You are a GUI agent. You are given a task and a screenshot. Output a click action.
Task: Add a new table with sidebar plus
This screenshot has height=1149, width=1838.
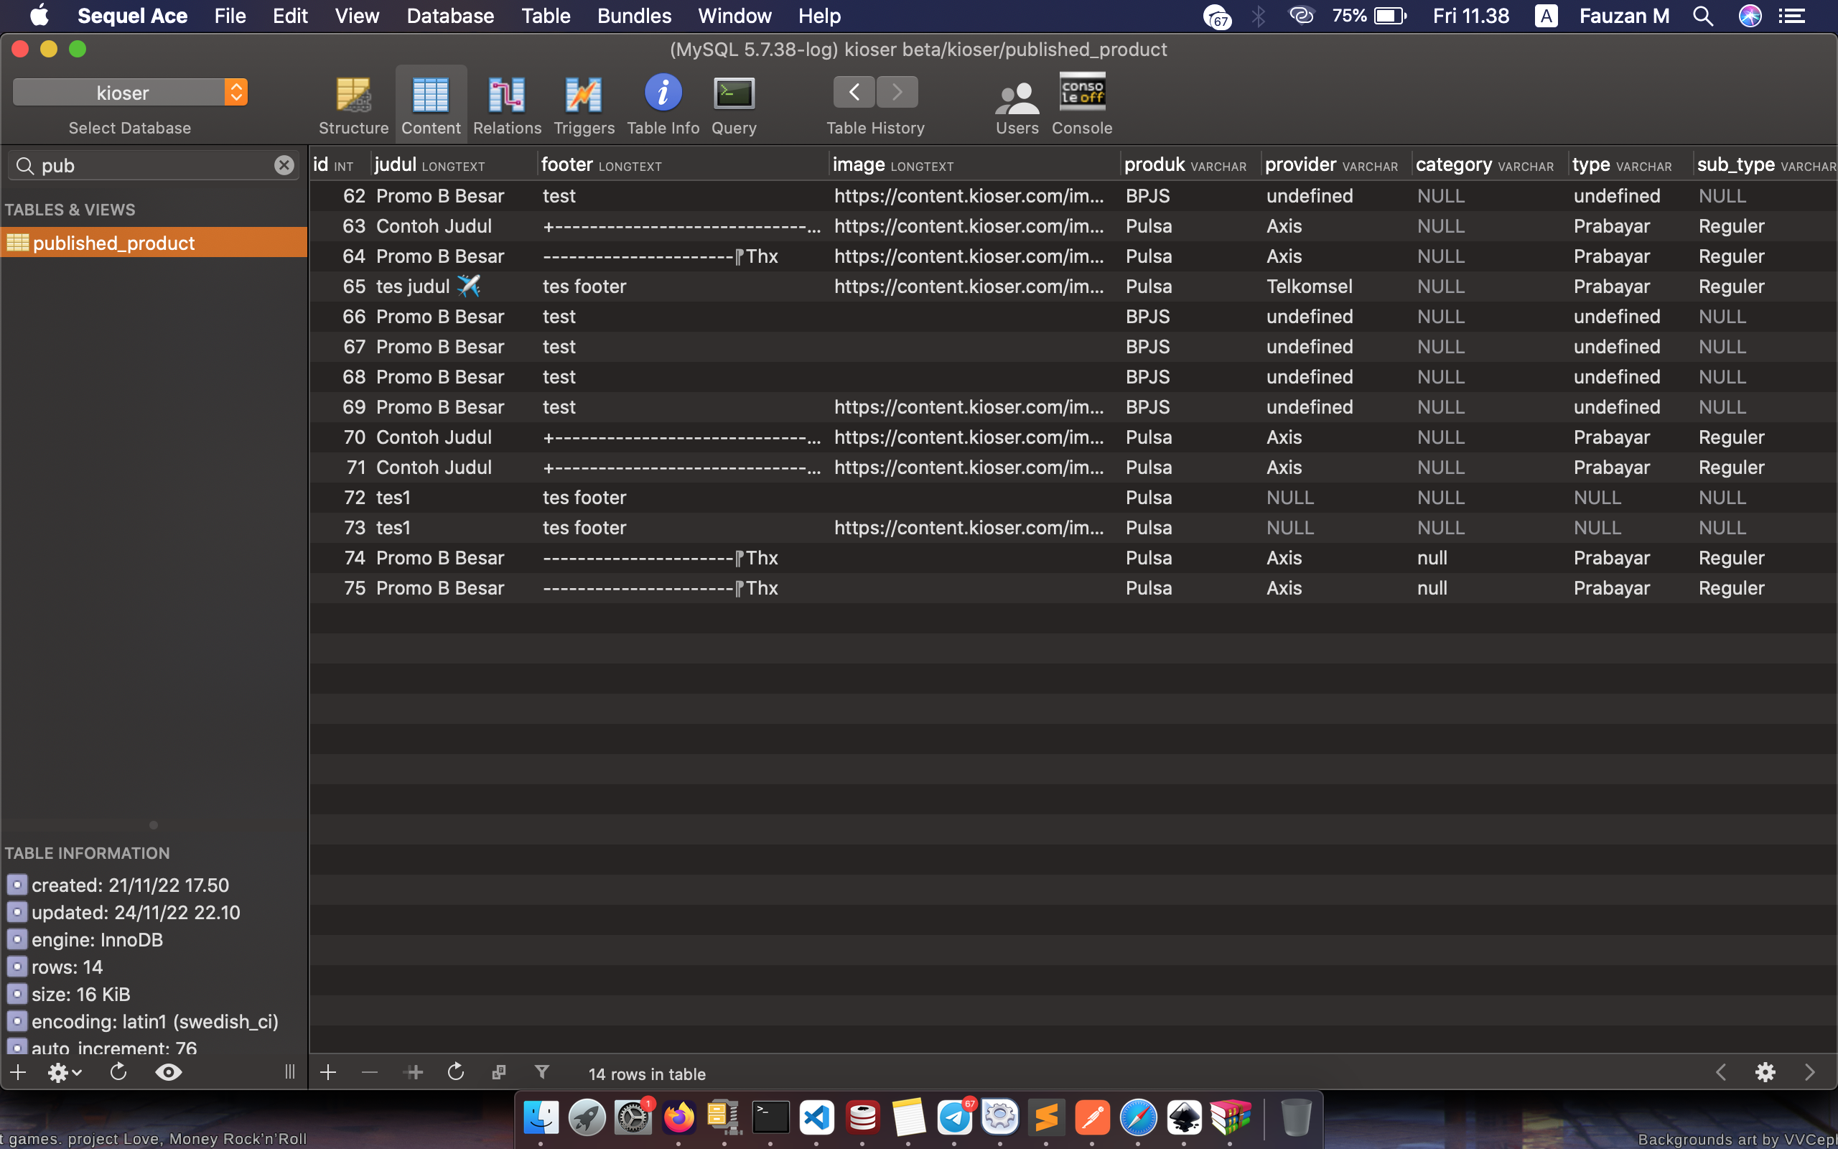pos(18,1072)
